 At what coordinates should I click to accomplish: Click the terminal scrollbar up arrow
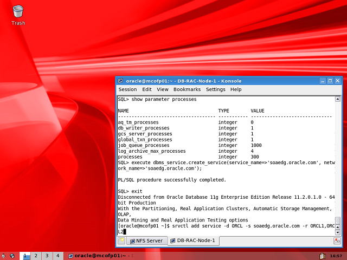pyautogui.click(x=337, y=99)
